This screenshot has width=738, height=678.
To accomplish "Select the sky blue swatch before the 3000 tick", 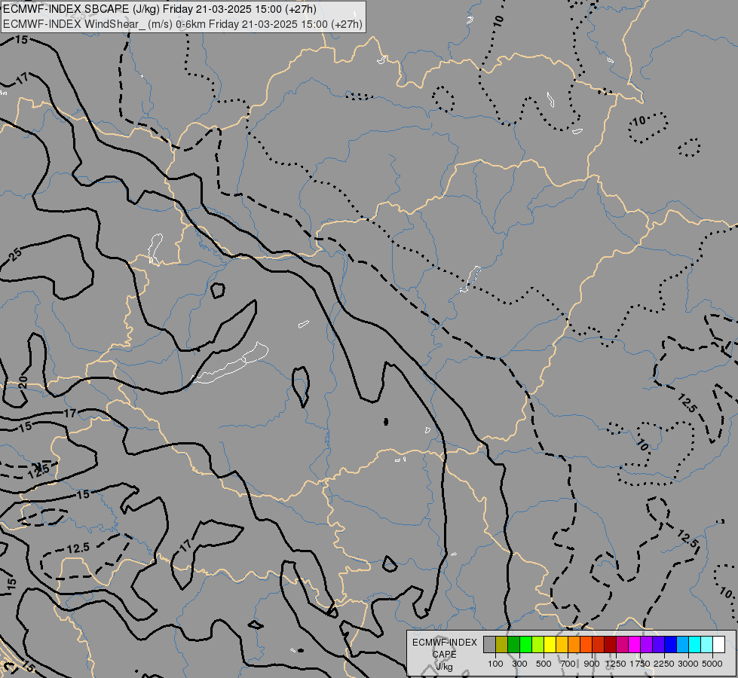I will [x=683, y=644].
